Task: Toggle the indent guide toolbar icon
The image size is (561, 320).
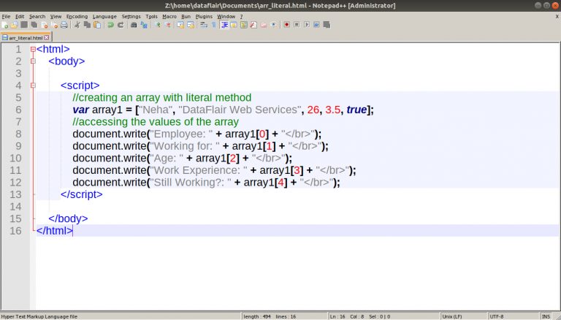Action: pyautogui.click(x=224, y=25)
